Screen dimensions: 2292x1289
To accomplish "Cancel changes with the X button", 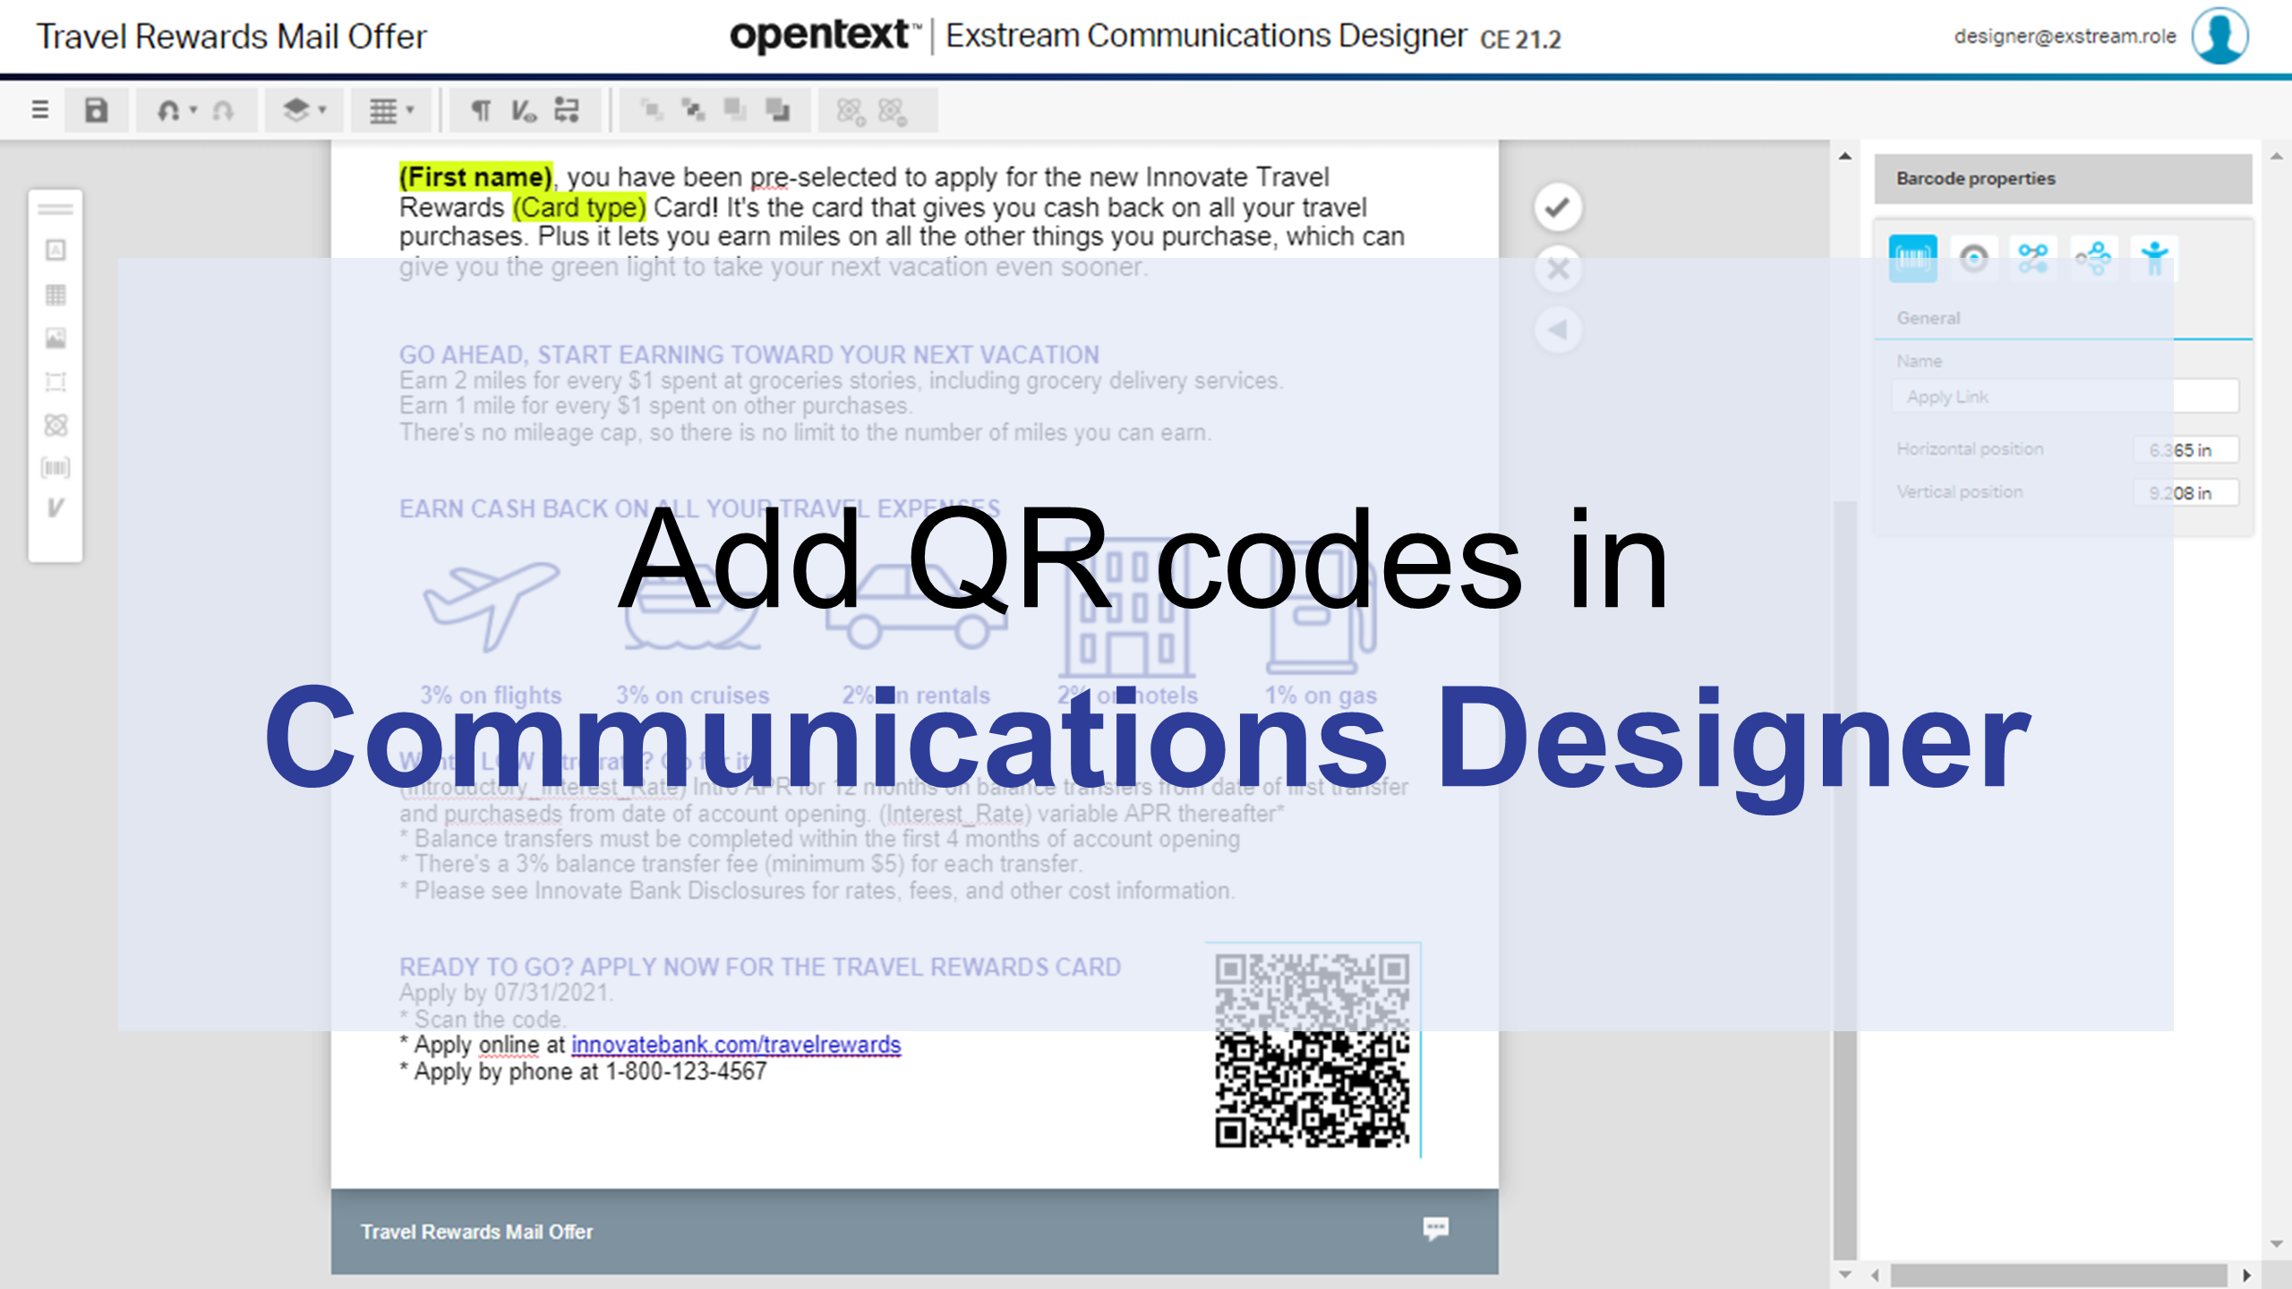I will coord(1558,269).
